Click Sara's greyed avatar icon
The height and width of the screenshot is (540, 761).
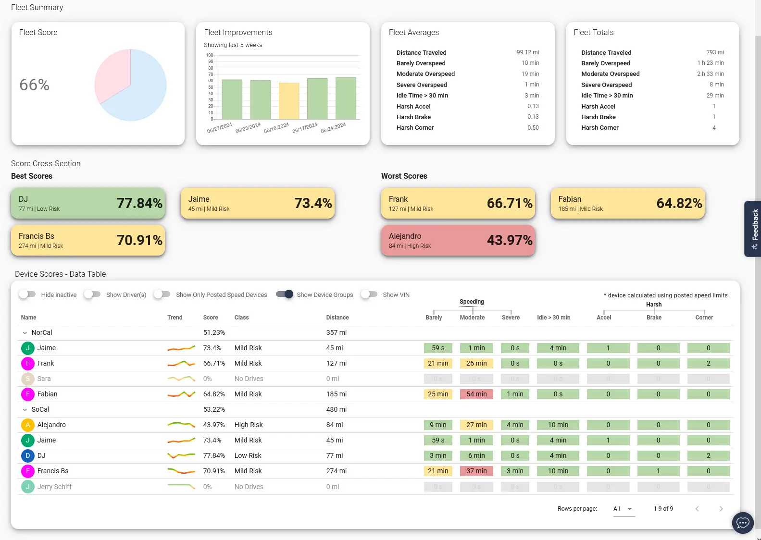pyautogui.click(x=27, y=379)
